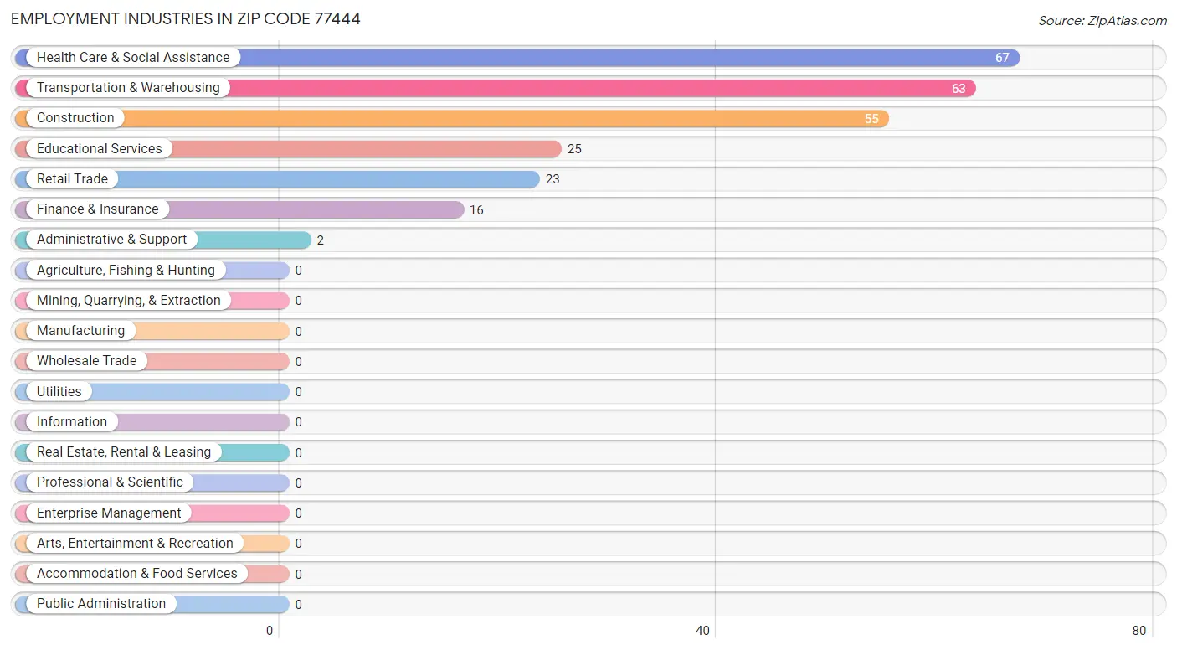Select the Enterprise Management label
1177x650 pixels.
109,513
